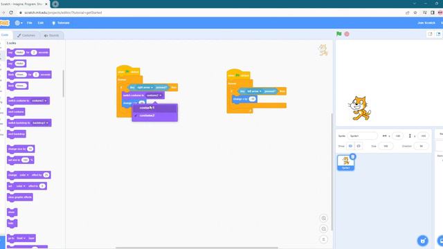Open a new browser tab with plus button
The image size is (443, 249).
(55, 4)
